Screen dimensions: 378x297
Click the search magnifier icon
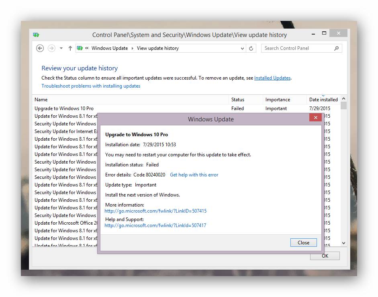tap(336, 48)
